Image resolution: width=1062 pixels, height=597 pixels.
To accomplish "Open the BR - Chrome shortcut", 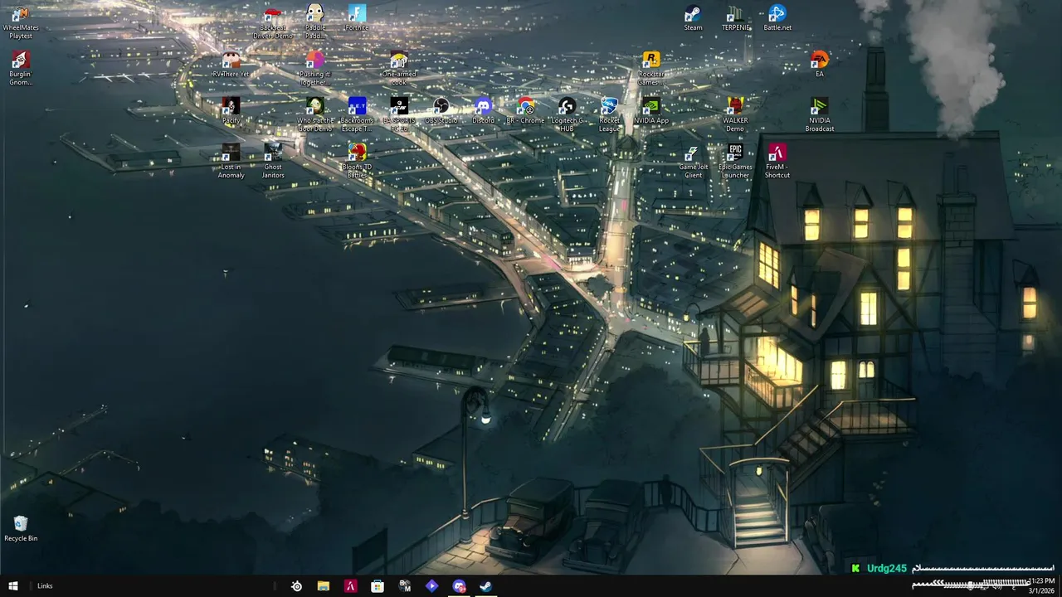I will point(525,110).
